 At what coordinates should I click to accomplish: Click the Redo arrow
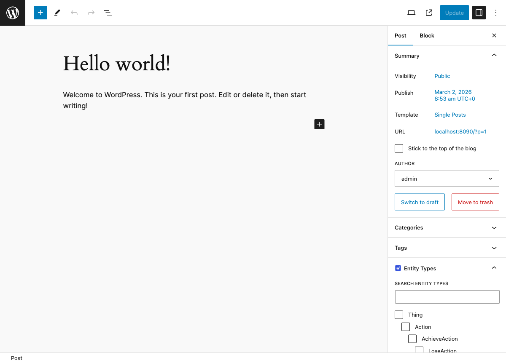coord(91,13)
